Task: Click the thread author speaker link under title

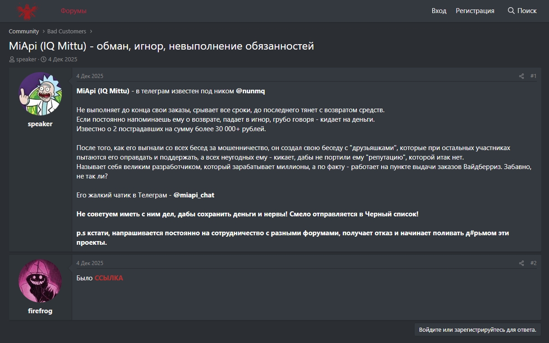Action: click(26, 59)
